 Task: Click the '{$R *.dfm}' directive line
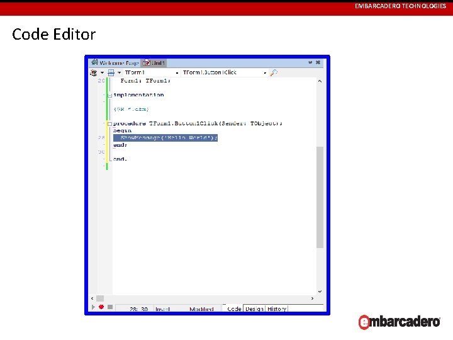[x=131, y=110]
